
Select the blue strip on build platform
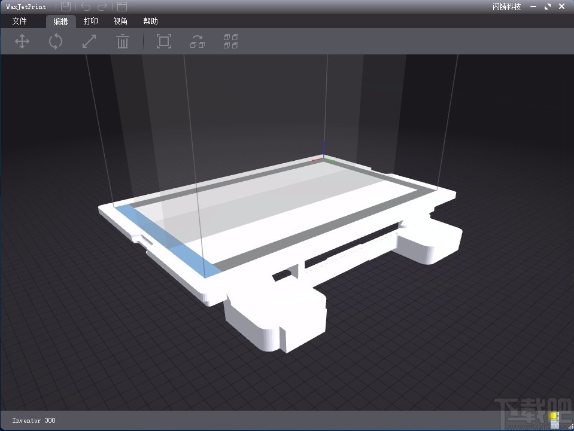click(168, 242)
